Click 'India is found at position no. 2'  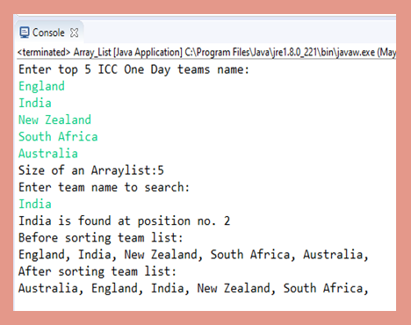click(x=124, y=220)
